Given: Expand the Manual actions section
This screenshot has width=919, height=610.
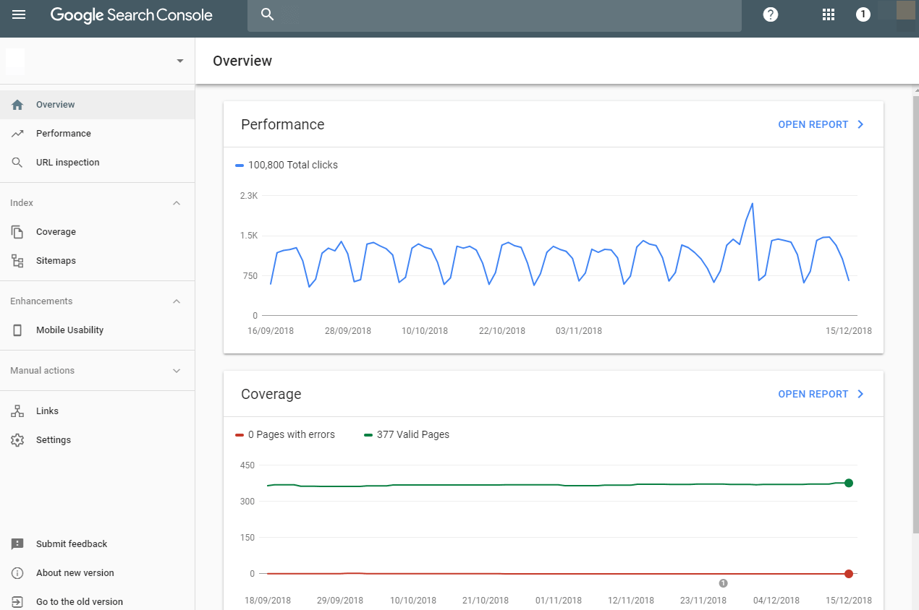Looking at the screenshot, I should [x=176, y=370].
